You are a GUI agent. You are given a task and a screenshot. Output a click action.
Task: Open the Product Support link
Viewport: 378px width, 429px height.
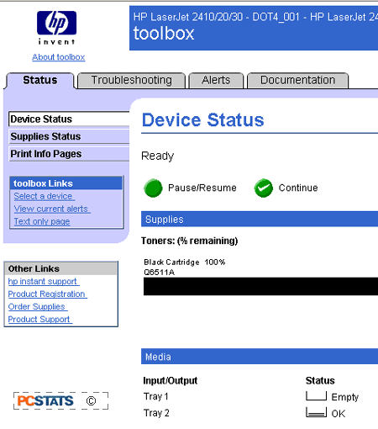pos(40,319)
